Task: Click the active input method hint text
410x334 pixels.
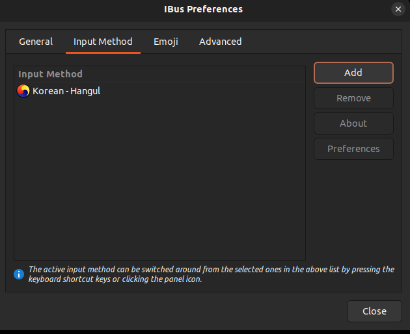Action: pos(212,274)
